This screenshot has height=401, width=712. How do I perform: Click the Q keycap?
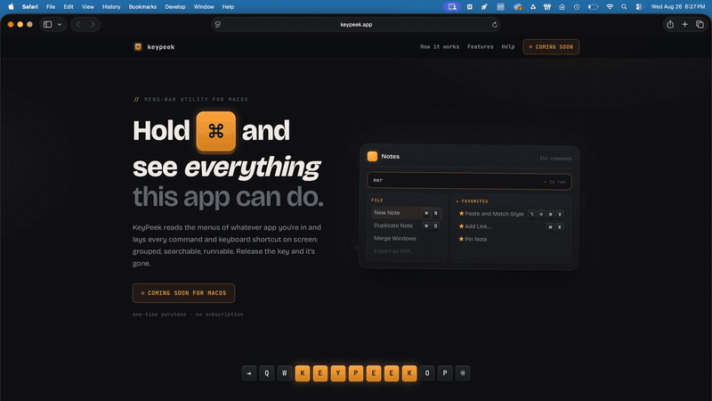tap(266, 373)
